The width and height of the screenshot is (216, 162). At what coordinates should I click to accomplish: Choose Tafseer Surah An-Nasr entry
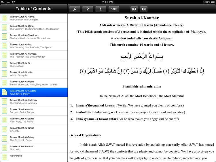(x=34, y=111)
